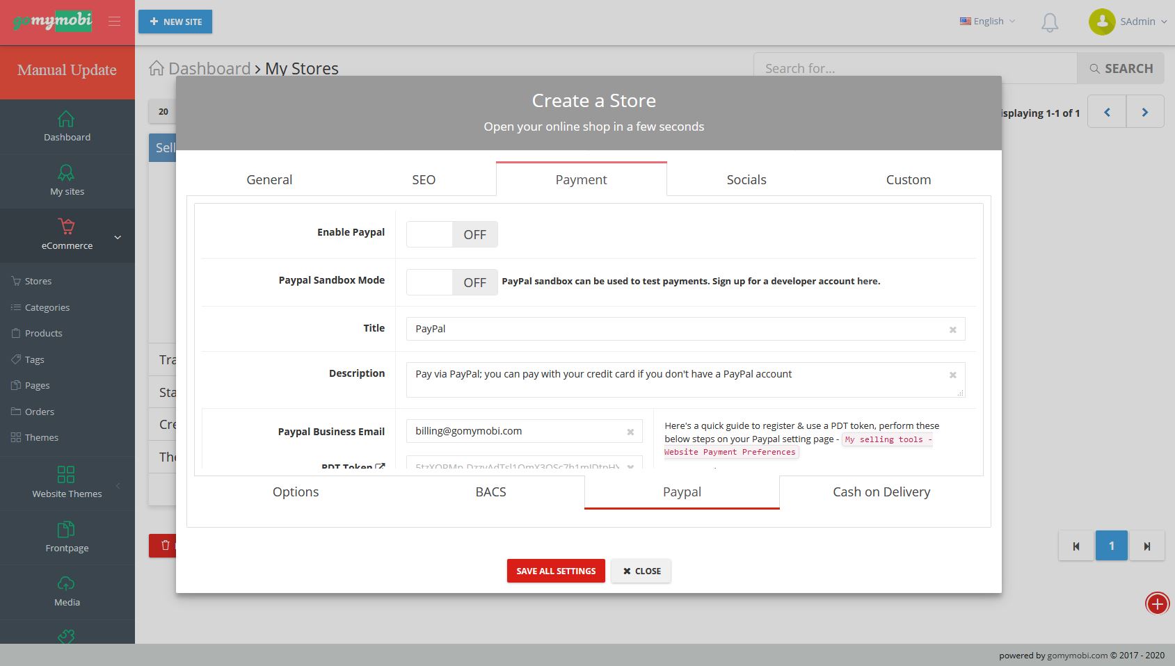
Task: Open Website Themes in the sidebar
Action: click(x=67, y=483)
